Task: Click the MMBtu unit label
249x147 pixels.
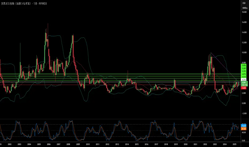Action: tap(244, 8)
